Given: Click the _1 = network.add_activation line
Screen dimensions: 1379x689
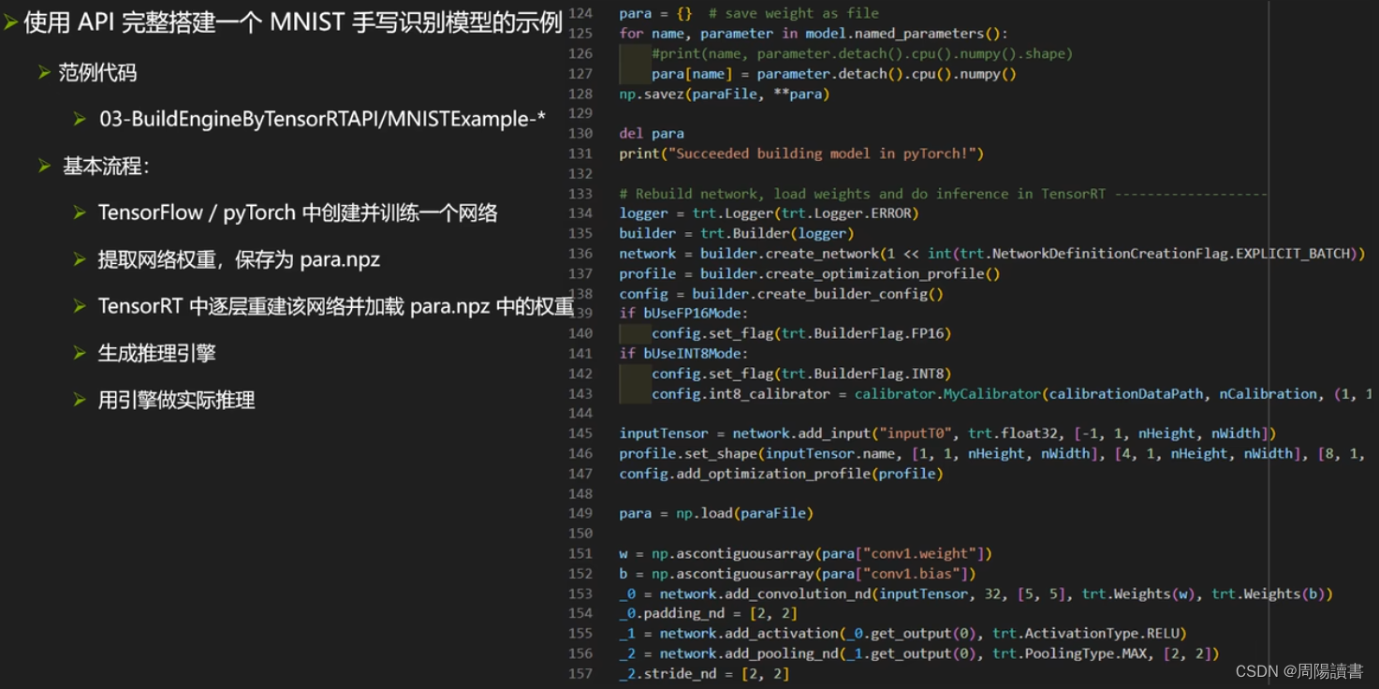Looking at the screenshot, I should point(903,633).
